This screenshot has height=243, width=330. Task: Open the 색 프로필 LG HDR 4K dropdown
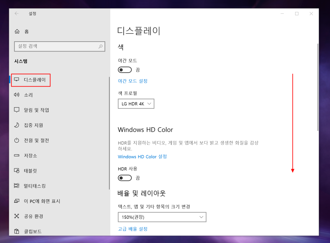[136, 104]
